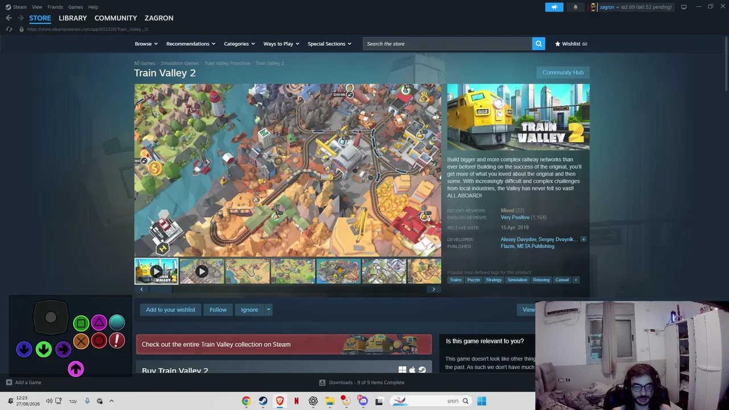
Task: Reload the store page
Action: 9,29
